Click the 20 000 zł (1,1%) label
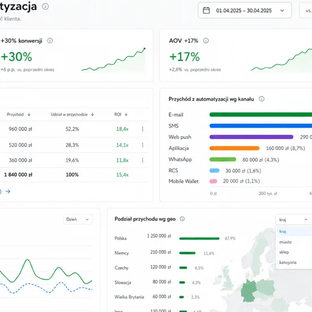 pos(241,181)
